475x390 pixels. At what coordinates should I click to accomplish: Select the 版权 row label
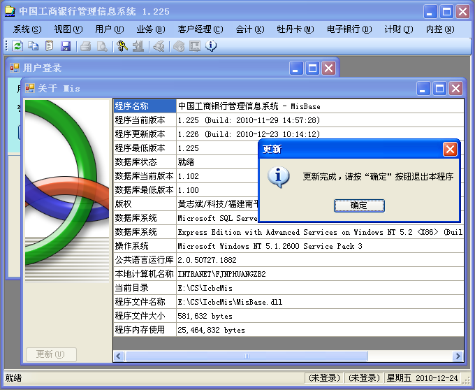point(145,204)
